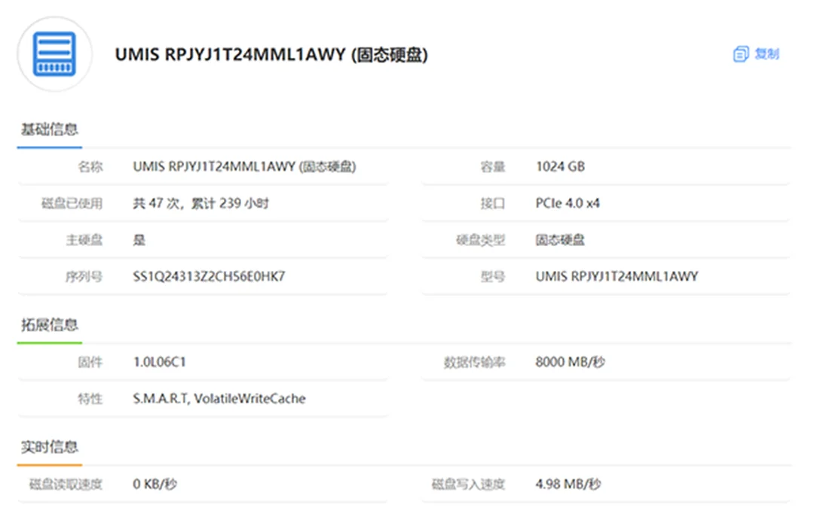The image size is (814, 532).
Task: Select the S.M.A.R.T, VolatileWriteCache features text
Action: [x=219, y=399]
